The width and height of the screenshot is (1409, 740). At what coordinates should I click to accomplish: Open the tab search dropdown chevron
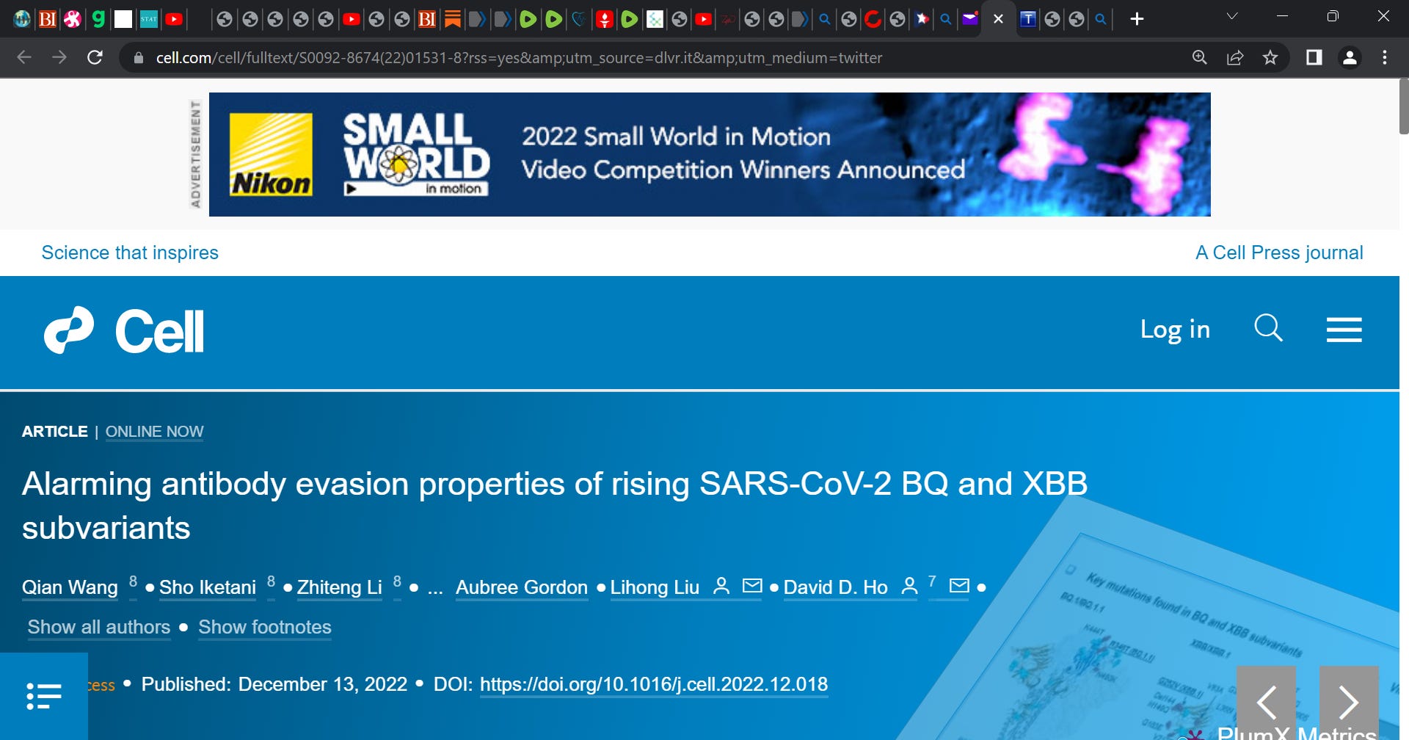[1232, 16]
